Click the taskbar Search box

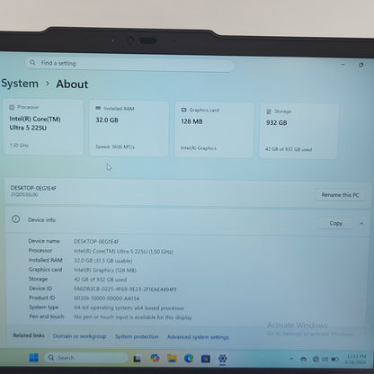pyautogui.click(x=86, y=358)
